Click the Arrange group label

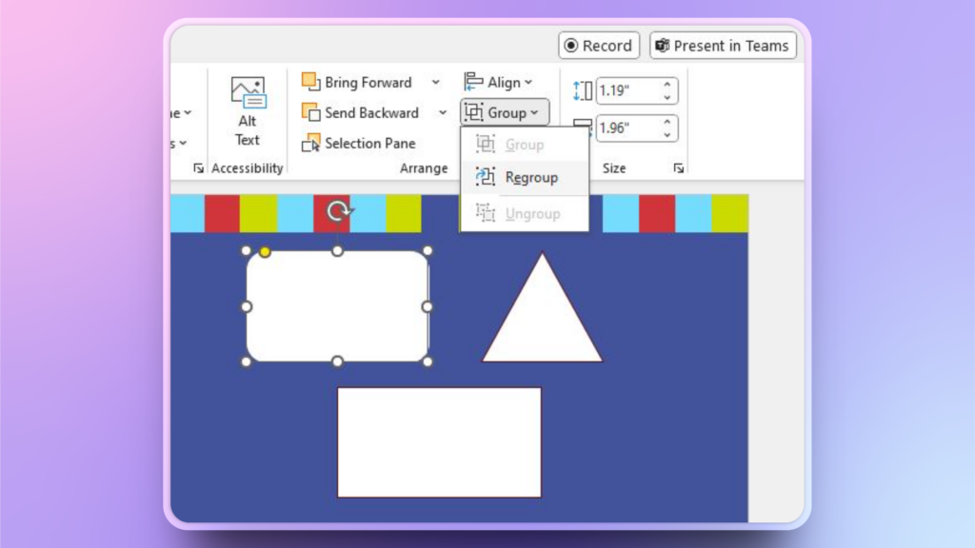click(424, 168)
